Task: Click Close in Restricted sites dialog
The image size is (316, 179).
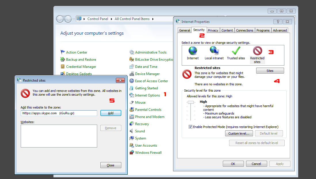Action: point(111,165)
